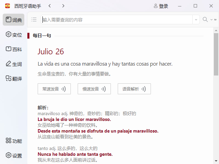The image size is (219, 164).
Task: Click the 语音解析 audio explanation button
Action: (134, 89)
